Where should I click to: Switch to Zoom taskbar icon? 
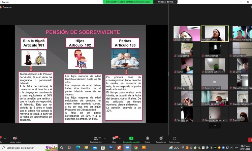[127, 148]
